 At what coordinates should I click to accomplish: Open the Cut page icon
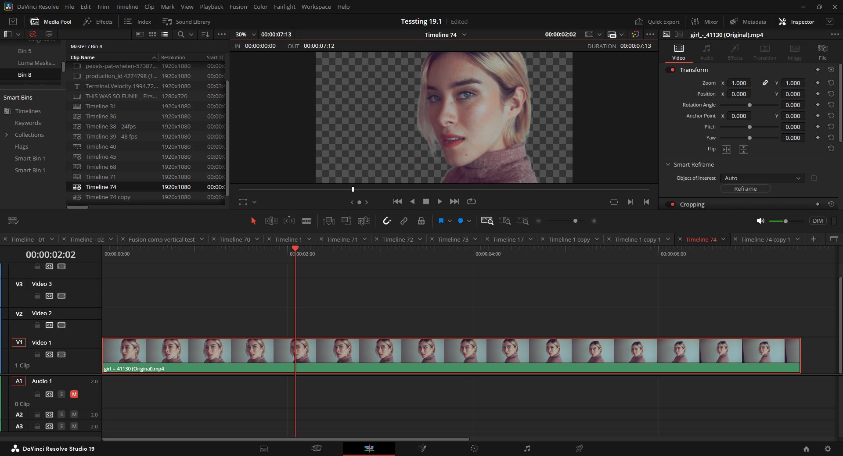316,449
